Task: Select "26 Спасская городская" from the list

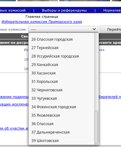Action: [x=62, y=39]
